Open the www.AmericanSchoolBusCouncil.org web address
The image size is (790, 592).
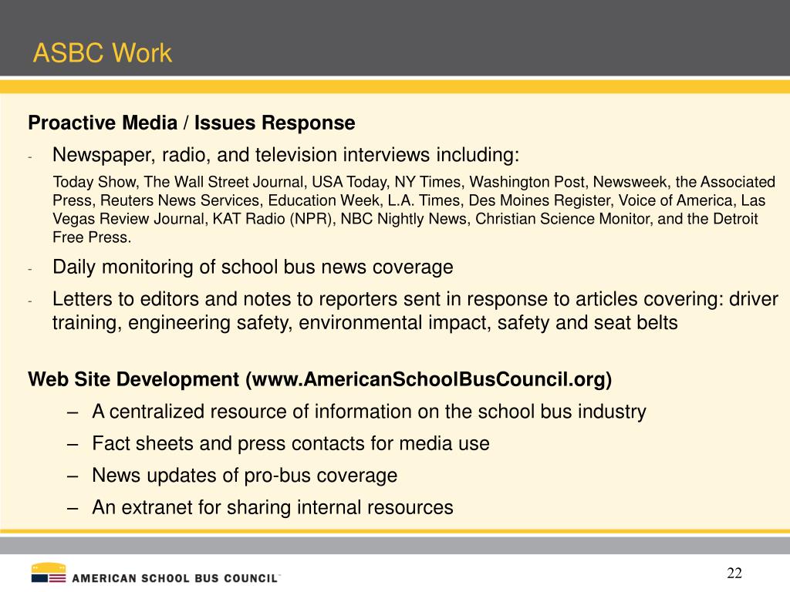pyautogui.click(x=427, y=379)
